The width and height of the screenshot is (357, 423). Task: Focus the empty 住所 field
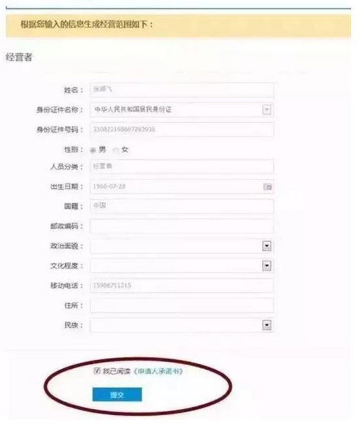tap(182, 305)
